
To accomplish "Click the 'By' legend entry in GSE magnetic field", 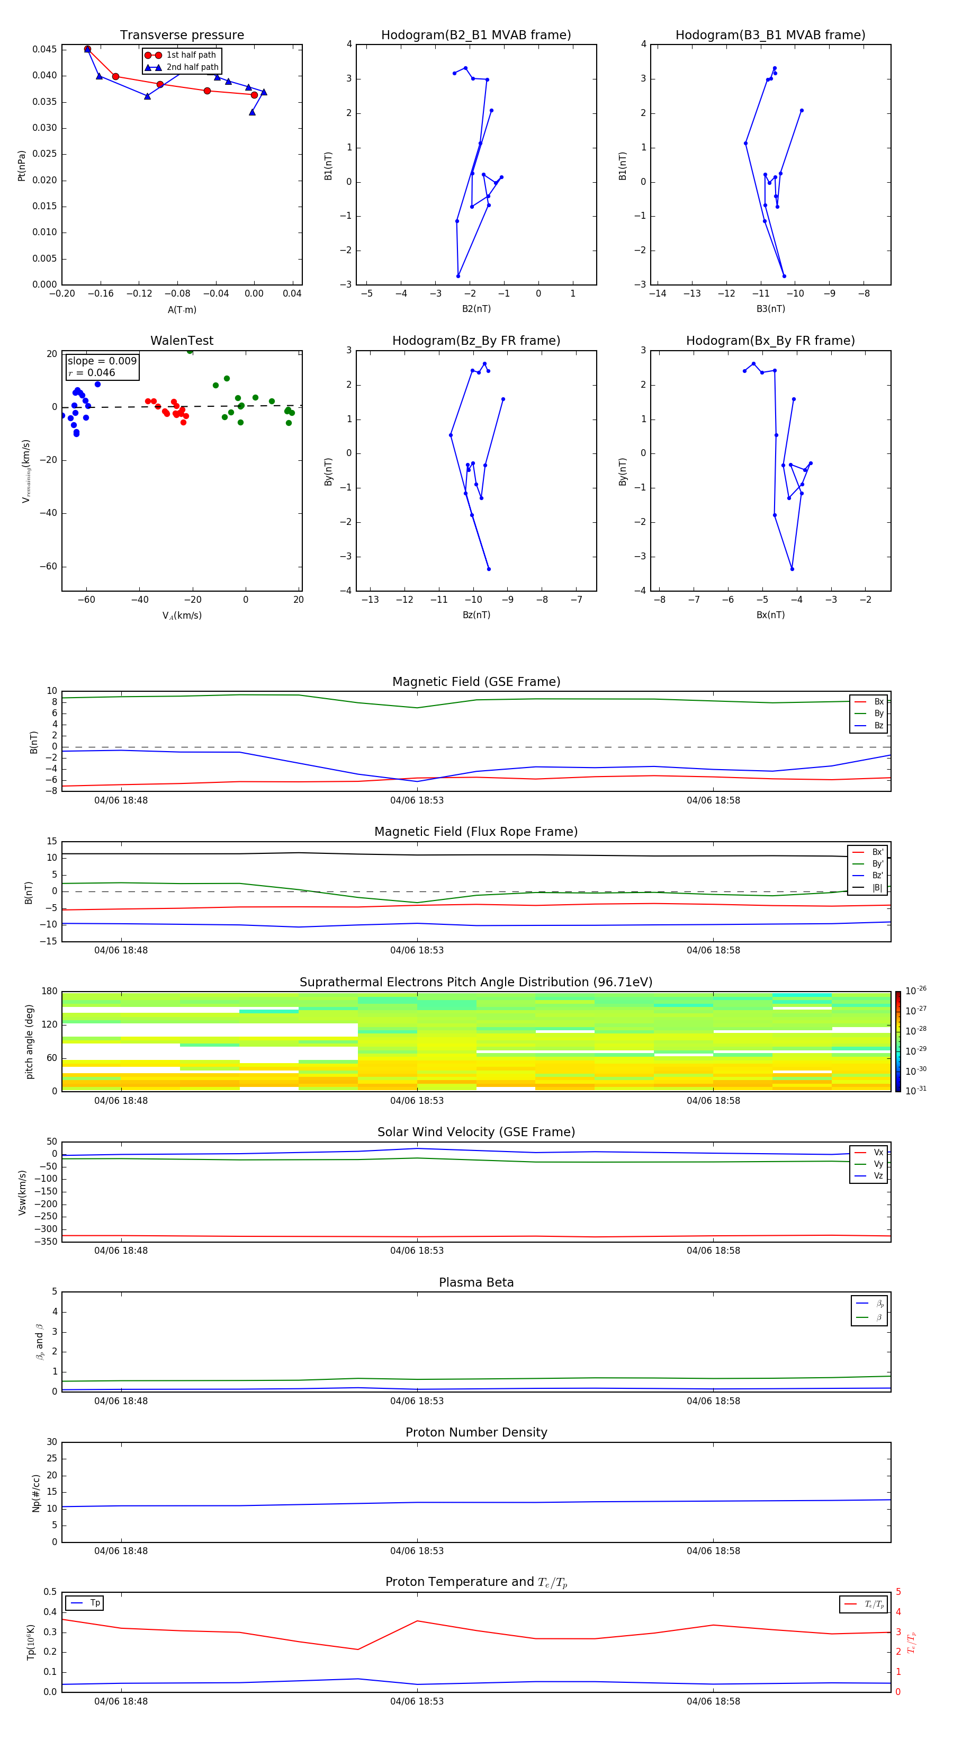I will click(869, 714).
